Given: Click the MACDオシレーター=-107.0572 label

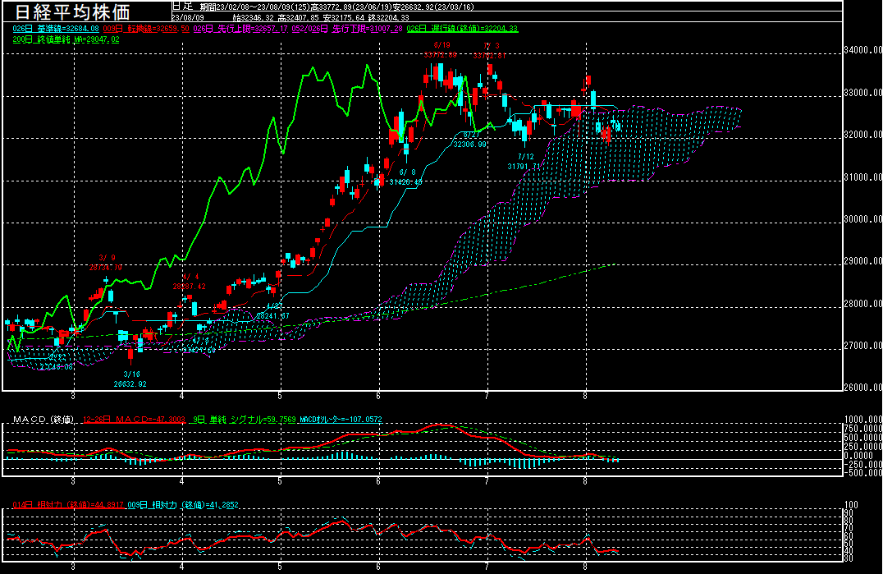Looking at the screenshot, I should 341,420.
